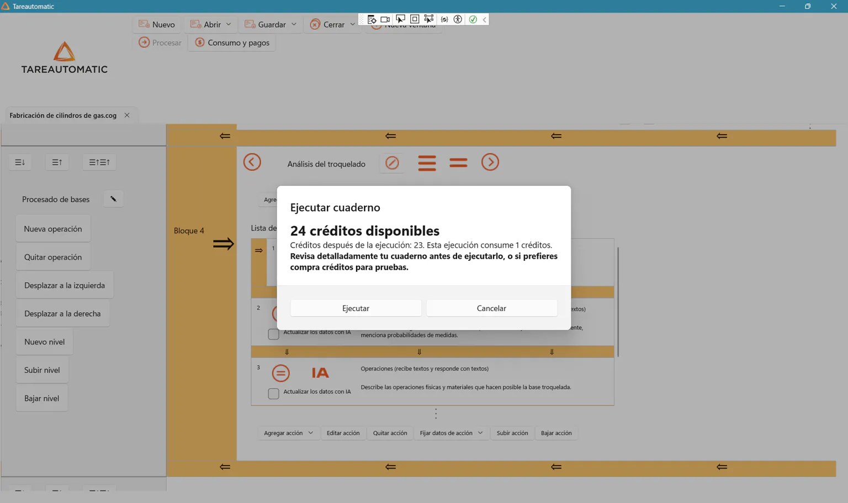The image size is (848, 503).
Task: Open Consumo y pagos
Action: point(232,42)
